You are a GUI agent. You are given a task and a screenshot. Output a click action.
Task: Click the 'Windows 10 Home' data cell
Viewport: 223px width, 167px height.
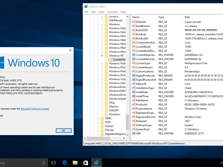pyautogui.click(x=196, y=109)
